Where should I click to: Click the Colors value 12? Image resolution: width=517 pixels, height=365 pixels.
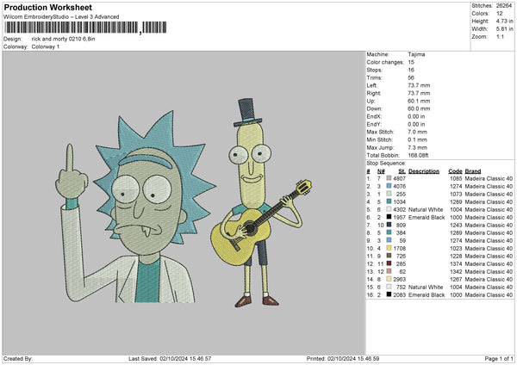[500, 14]
